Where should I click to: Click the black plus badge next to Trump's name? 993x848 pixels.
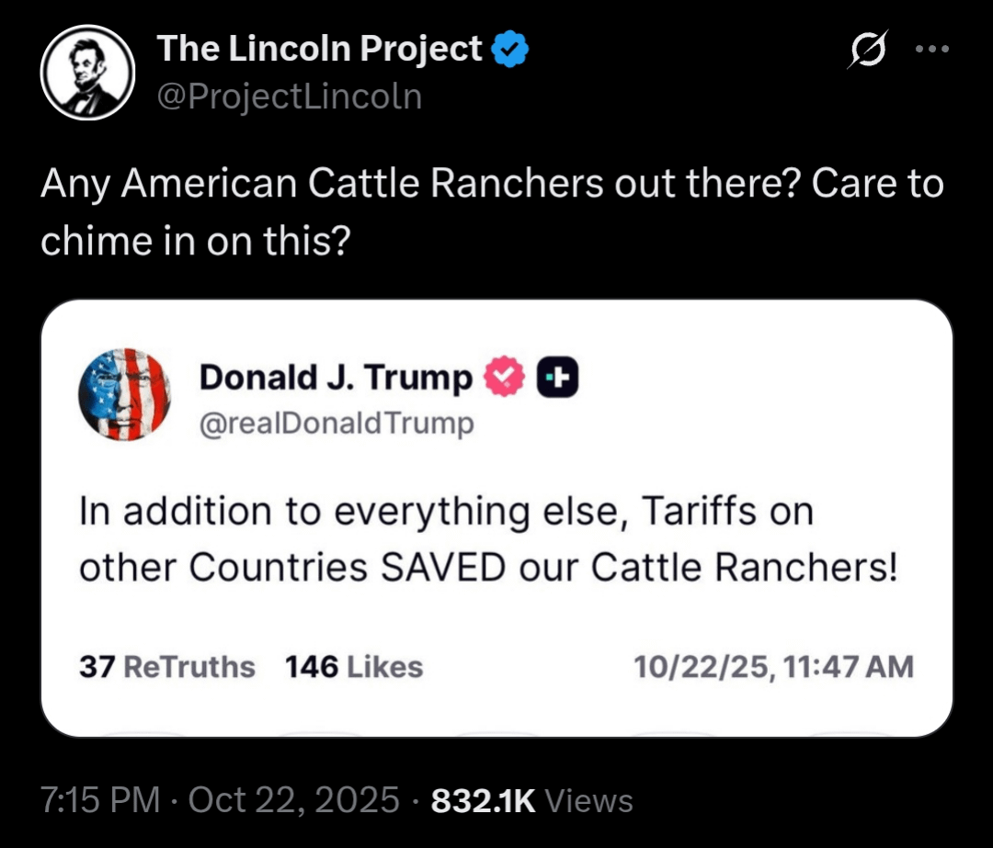tap(558, 378)
